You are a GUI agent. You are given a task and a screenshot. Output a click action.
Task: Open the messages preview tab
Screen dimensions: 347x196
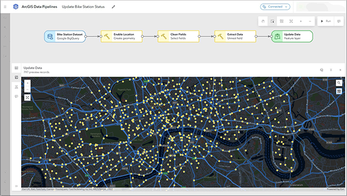point(16,97)
